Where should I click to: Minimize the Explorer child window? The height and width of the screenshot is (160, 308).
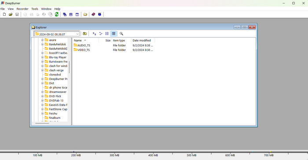coord(237,27)
